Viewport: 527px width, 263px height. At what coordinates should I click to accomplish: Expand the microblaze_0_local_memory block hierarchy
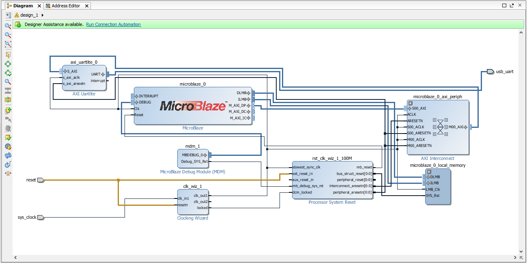click(x=429, y=172)
